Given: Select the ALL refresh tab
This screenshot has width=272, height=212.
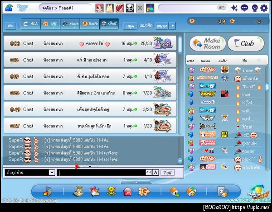Looking at the screenshot, I should click(31, 24).
